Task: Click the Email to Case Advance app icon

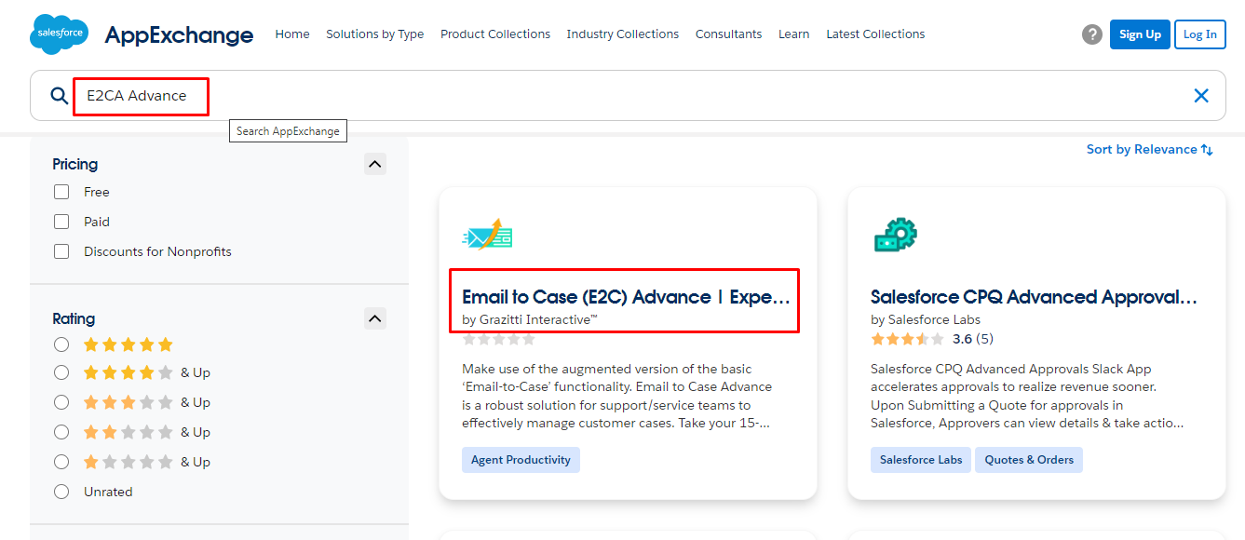Action: 487,235
